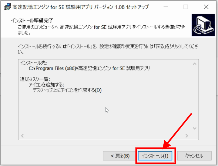The width and height of the screenshot is (218, 166).
Task: Click the インストール先: line in the summary
Action: point(34,63)
